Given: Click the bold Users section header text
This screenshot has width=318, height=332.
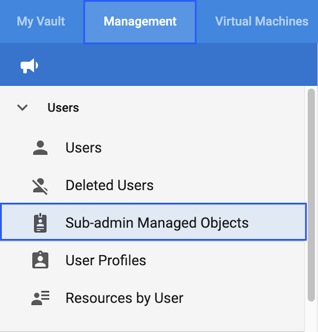Looking at the screenshot, I should pyautogui.click(x=63, y=108).
